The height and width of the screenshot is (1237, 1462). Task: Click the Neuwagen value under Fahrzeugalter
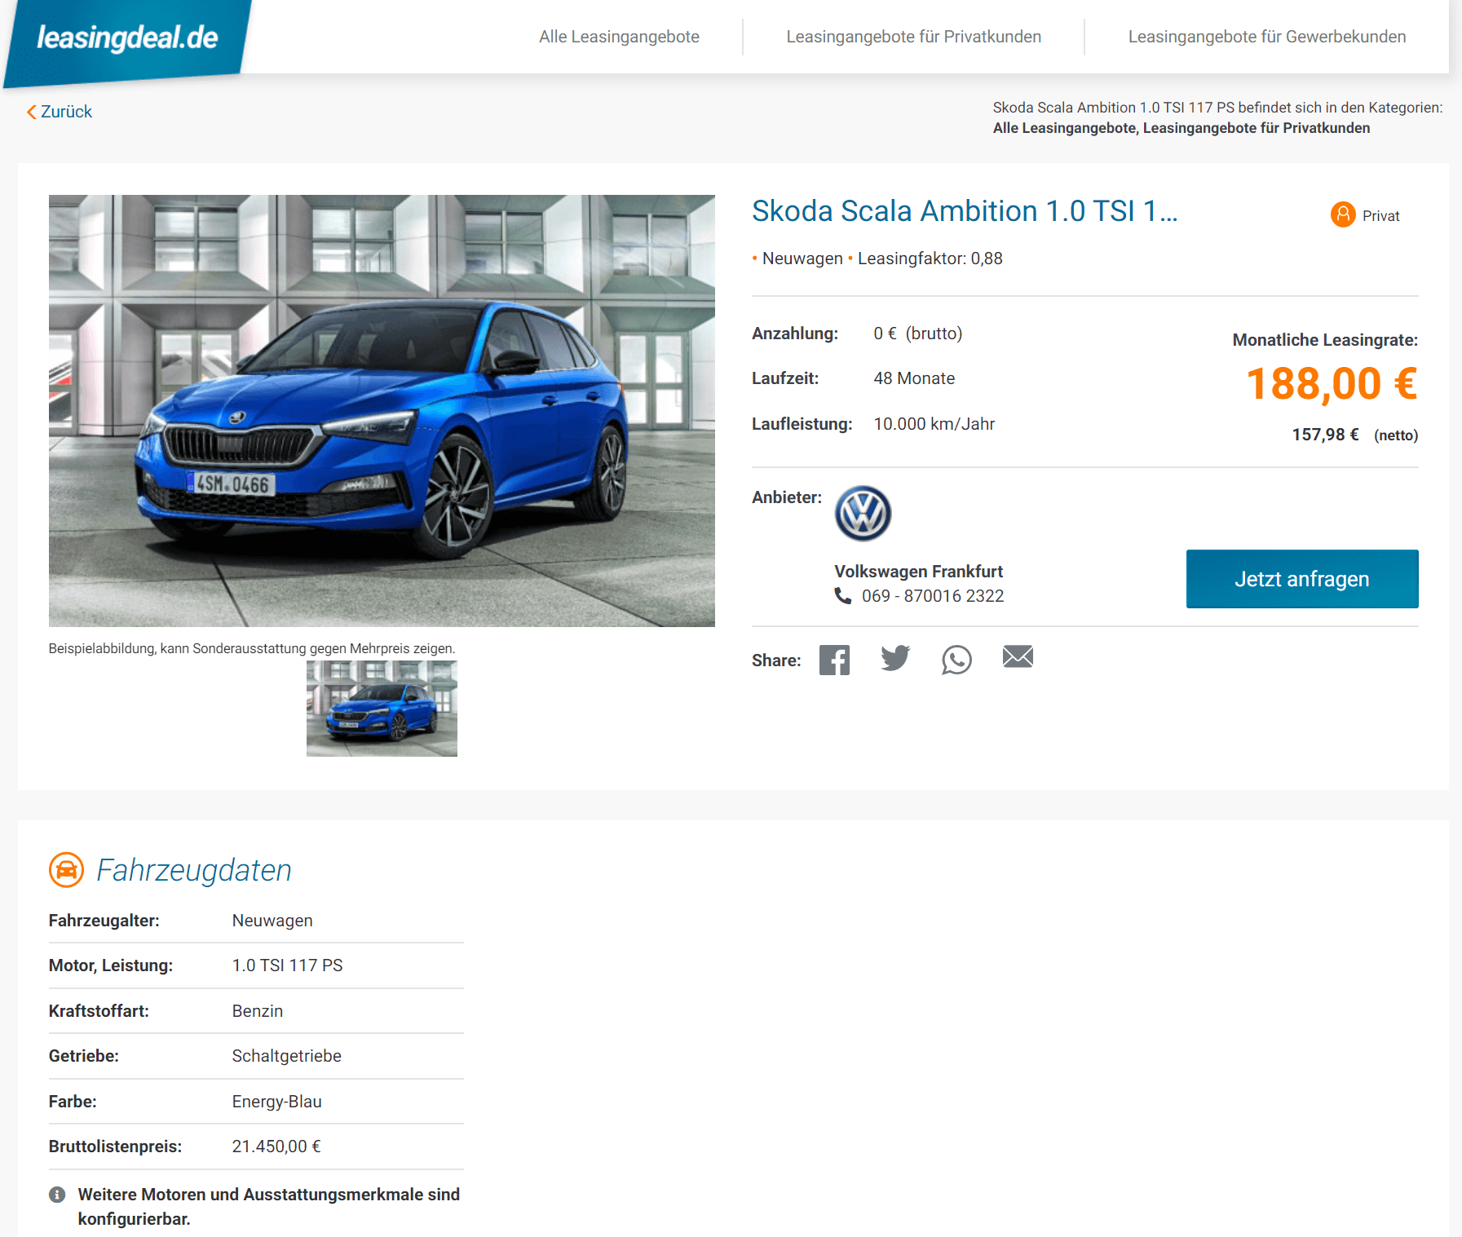(x=272, y=921)
